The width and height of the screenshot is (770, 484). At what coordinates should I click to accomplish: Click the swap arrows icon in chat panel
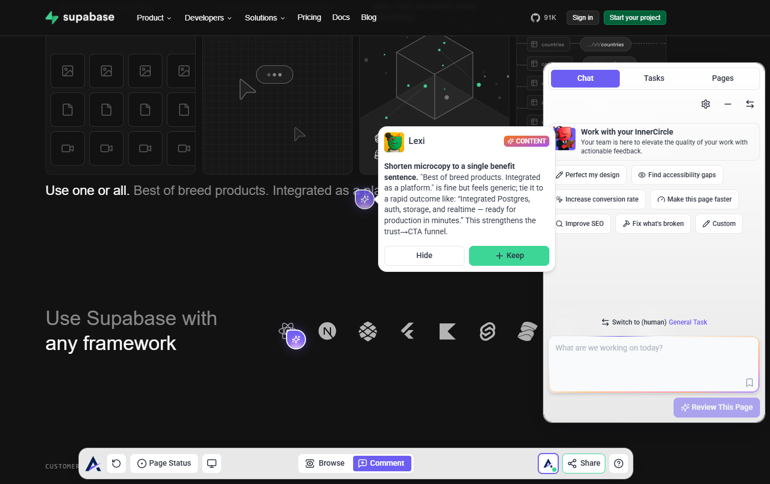click(x=750, y=104)
